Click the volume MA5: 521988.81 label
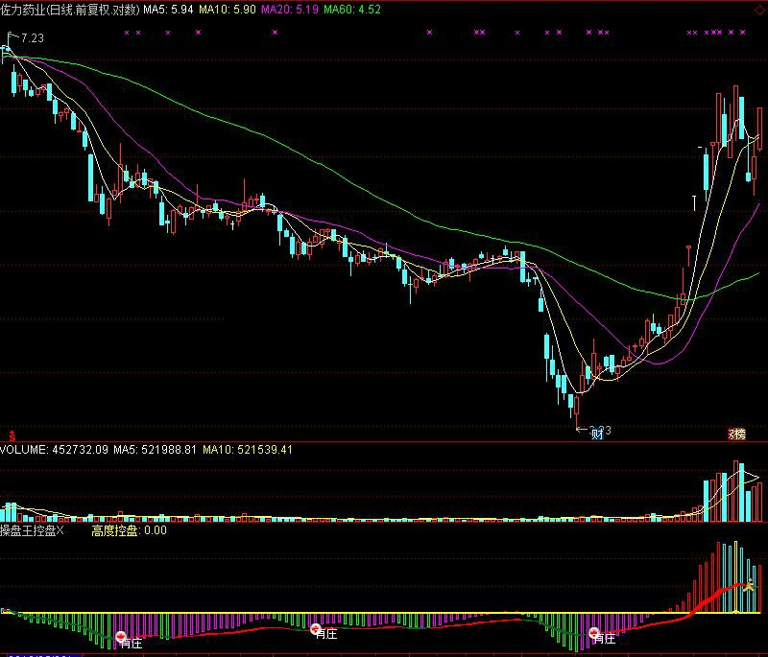Screen dimensions: 768x657 (x=155, y=450)
